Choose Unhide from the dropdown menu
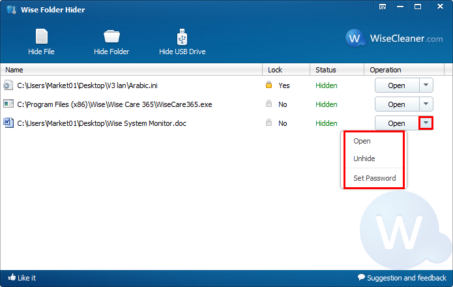Screen dimensions: 453x287 (364, 159)
